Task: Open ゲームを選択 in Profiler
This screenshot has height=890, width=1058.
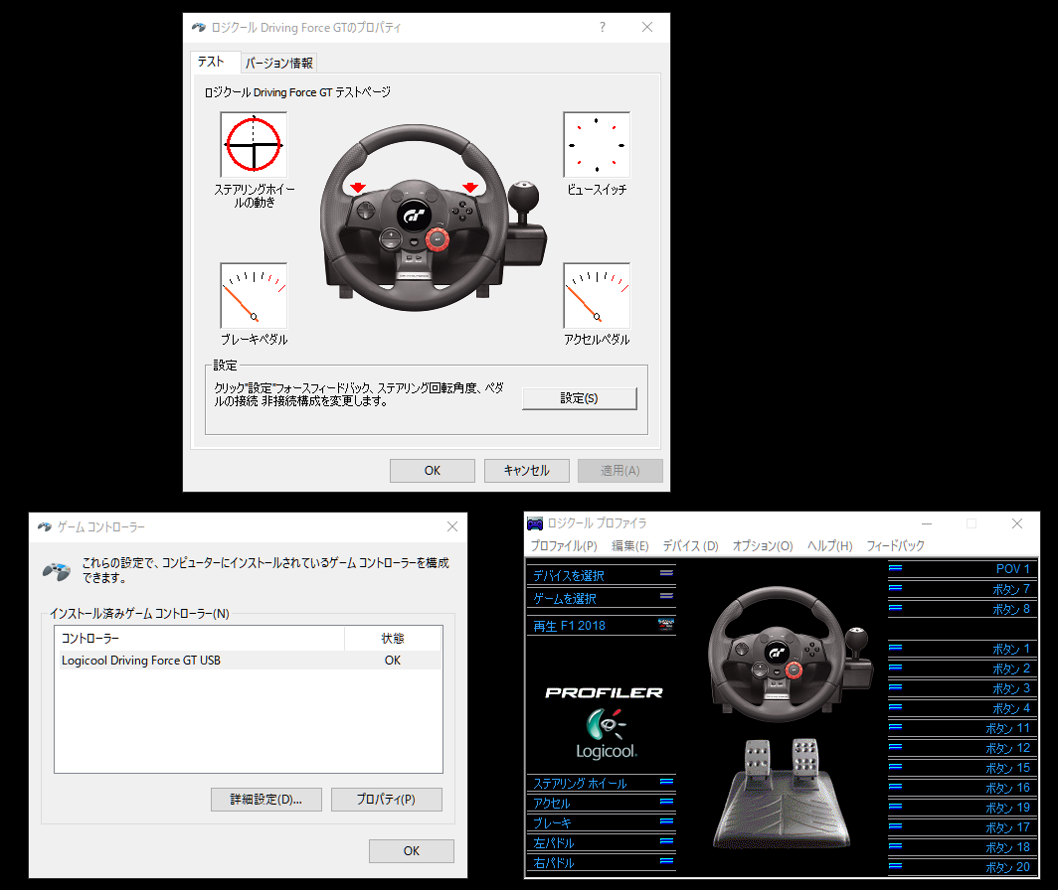Action: point(601,598)
